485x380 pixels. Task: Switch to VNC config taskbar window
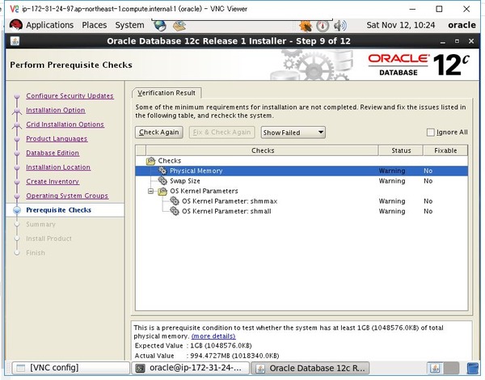click(71, 368)
